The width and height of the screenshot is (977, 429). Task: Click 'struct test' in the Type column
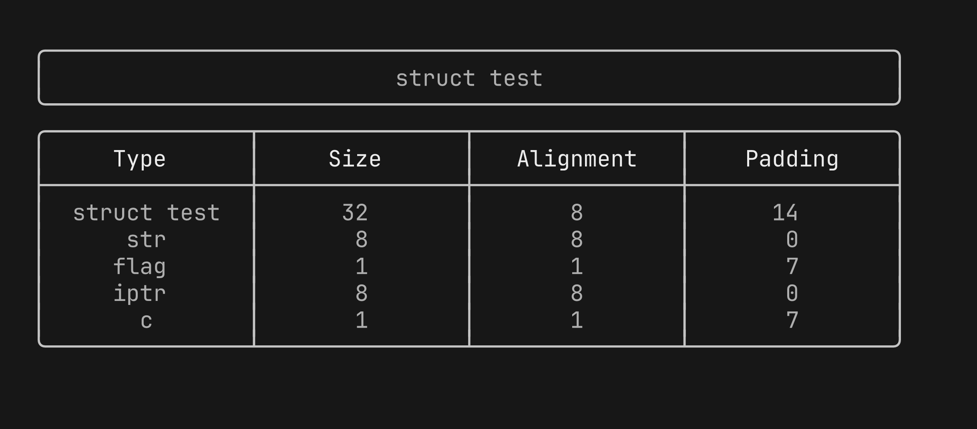[146, 212]
